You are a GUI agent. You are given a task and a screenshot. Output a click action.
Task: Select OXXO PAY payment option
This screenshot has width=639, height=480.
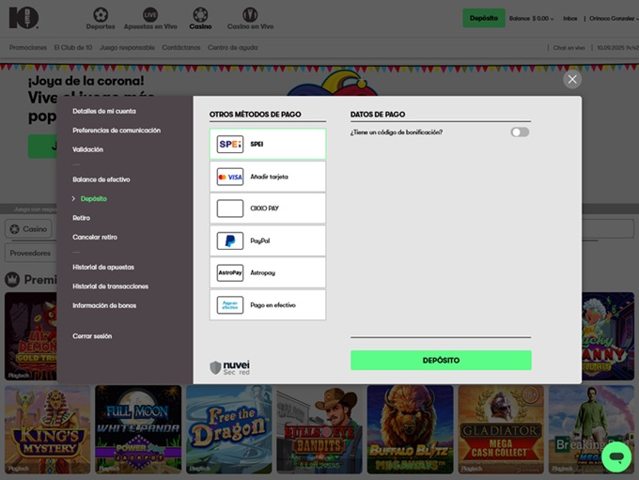pos(268,209)
